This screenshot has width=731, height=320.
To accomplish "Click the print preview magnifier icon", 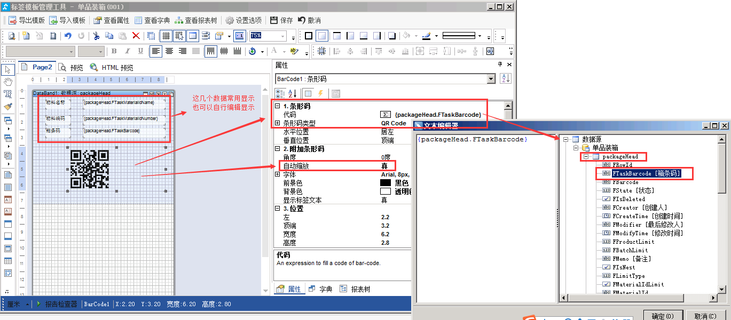I will point(11,36).
